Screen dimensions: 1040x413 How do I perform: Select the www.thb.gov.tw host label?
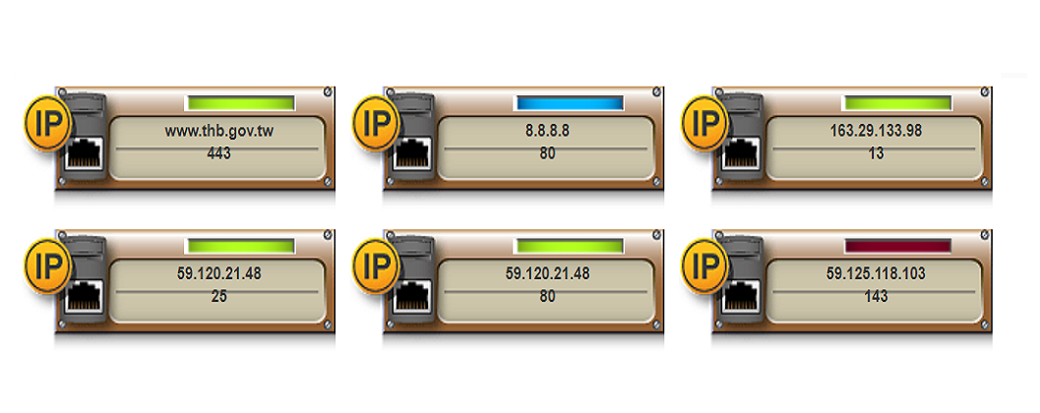218,131
